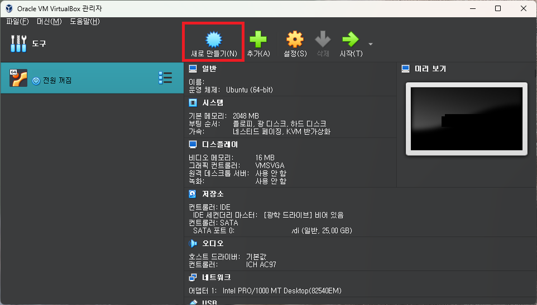
Task: Click the USB section icon
Action: (x=194, y=302)
